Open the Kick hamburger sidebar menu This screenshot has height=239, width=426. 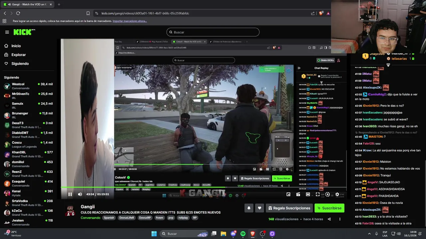pos(7,32)
